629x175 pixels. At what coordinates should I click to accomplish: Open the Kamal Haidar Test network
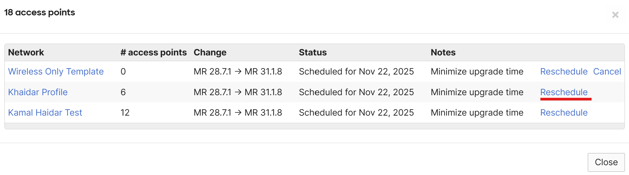click(x=45, y=112)
